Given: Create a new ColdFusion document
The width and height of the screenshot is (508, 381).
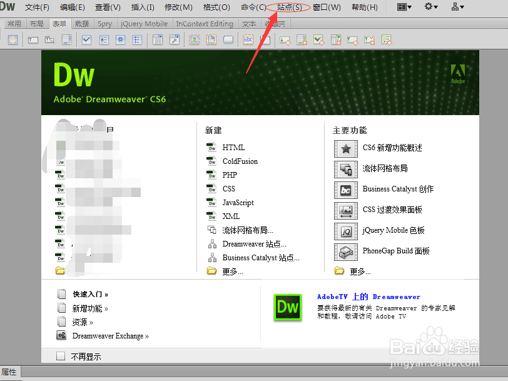Looking at the screenshot, I should click(240, 161).
